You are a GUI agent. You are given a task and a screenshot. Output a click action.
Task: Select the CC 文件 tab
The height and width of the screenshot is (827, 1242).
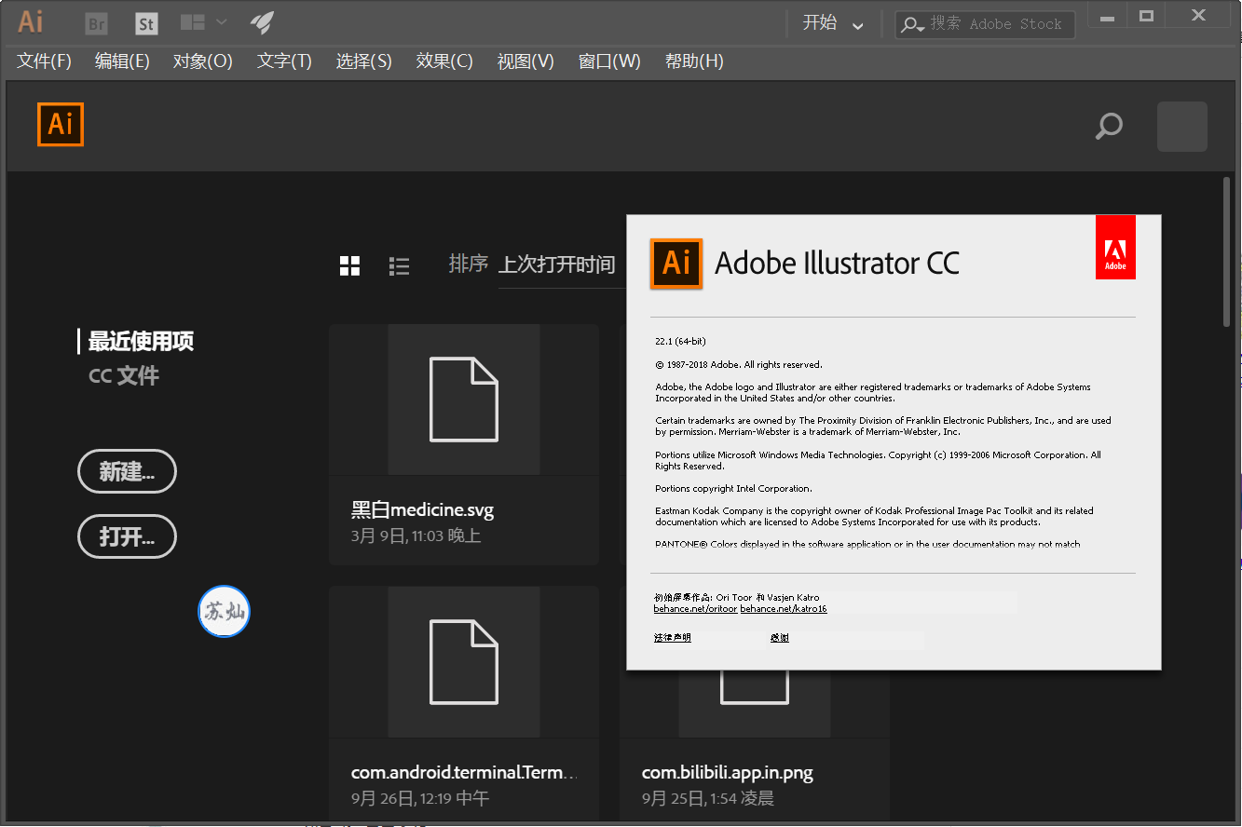tap(124, 376)
